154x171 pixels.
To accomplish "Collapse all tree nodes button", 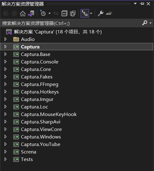I will point(64,13).
